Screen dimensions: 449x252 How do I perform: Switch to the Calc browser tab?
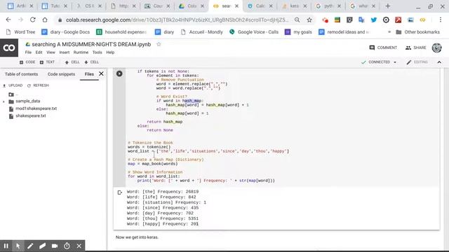(260, 6)
